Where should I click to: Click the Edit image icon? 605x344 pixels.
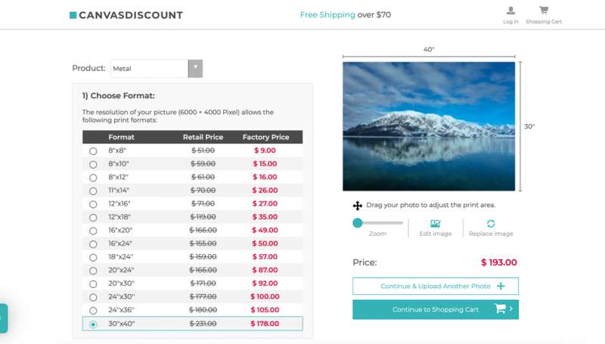pyautogui.click(x=435, y=224)
